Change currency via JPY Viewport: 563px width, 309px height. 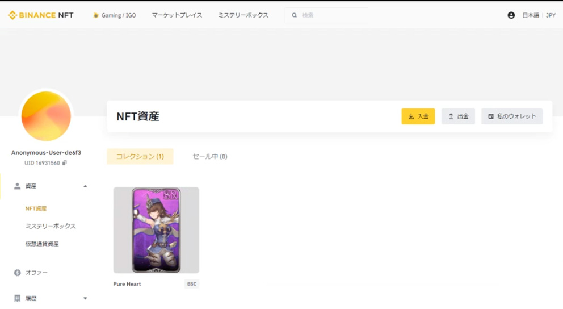click(x=551, y=15)
